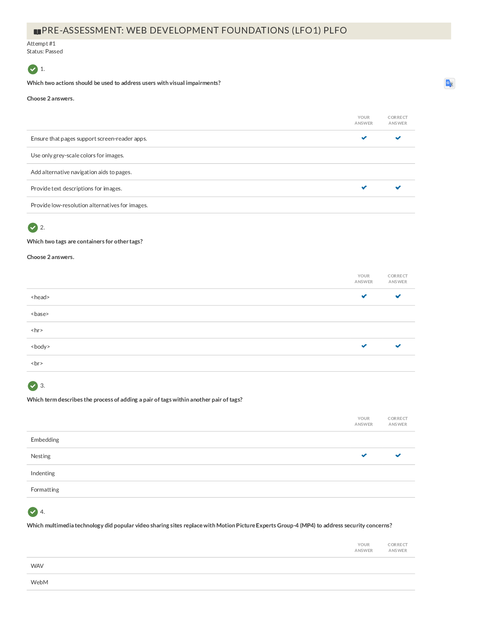The image size is (477, 617).
Task: Click green check icon for question 4
Action: pyautogui.click(x=33, y=512)
